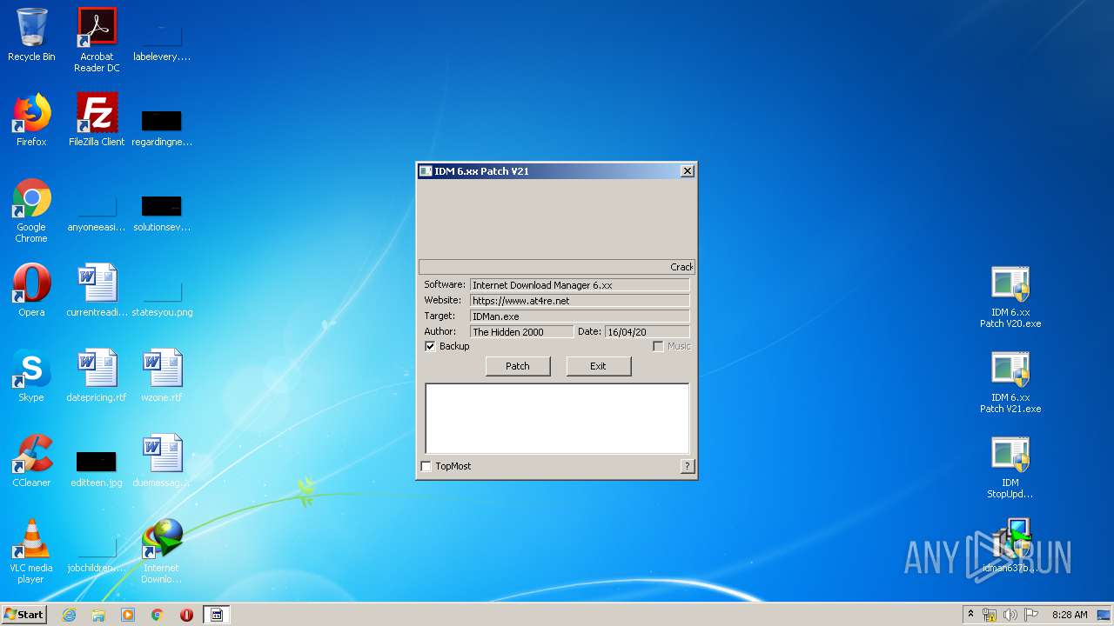
Task: Open FileZilla Client shortcut
Action: pyautogui.click(x=97, y=120)
